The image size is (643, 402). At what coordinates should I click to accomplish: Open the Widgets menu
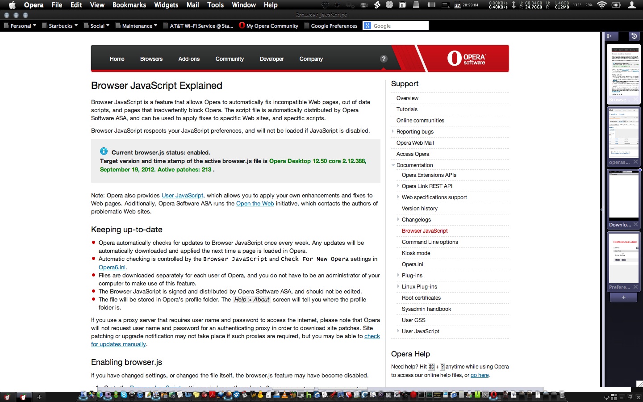click(166, 5)
